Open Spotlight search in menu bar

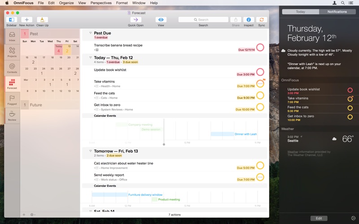343,3
